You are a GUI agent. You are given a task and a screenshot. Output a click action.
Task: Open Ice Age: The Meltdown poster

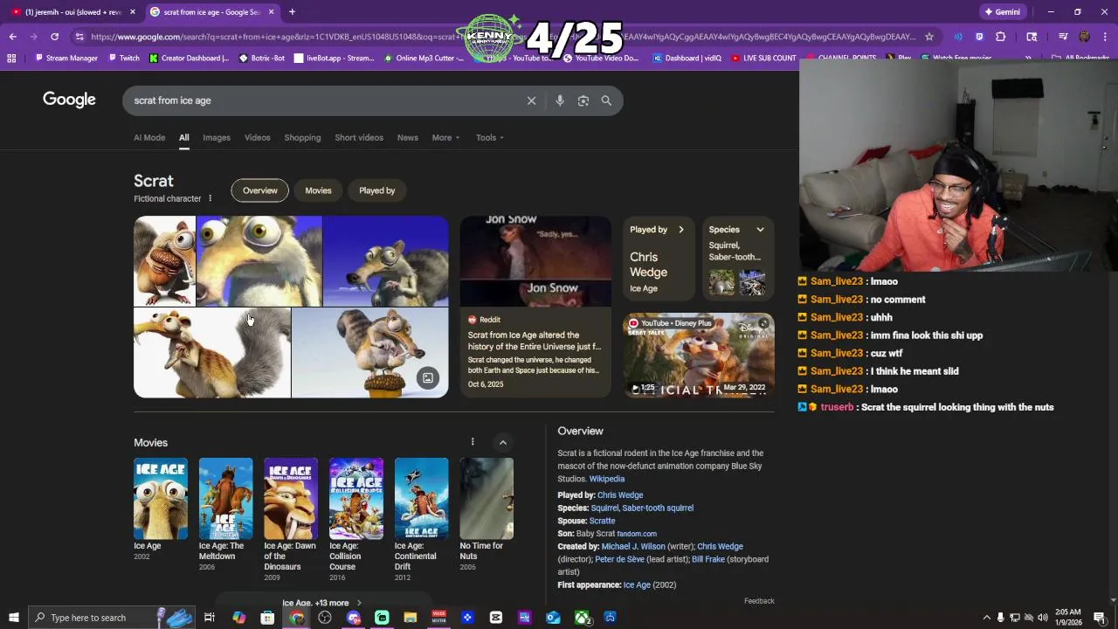(x=225, y=499)
